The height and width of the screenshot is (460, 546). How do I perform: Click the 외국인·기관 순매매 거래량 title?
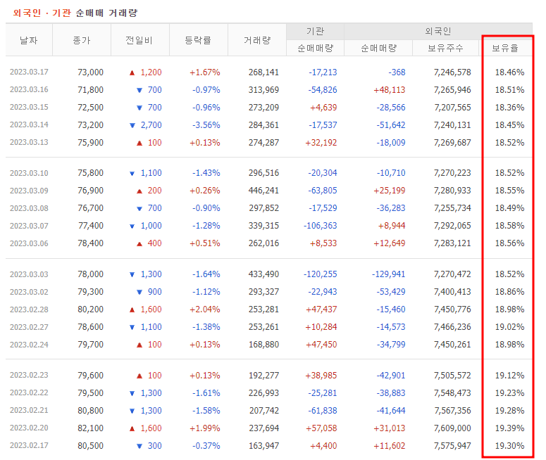click(75, 13)
